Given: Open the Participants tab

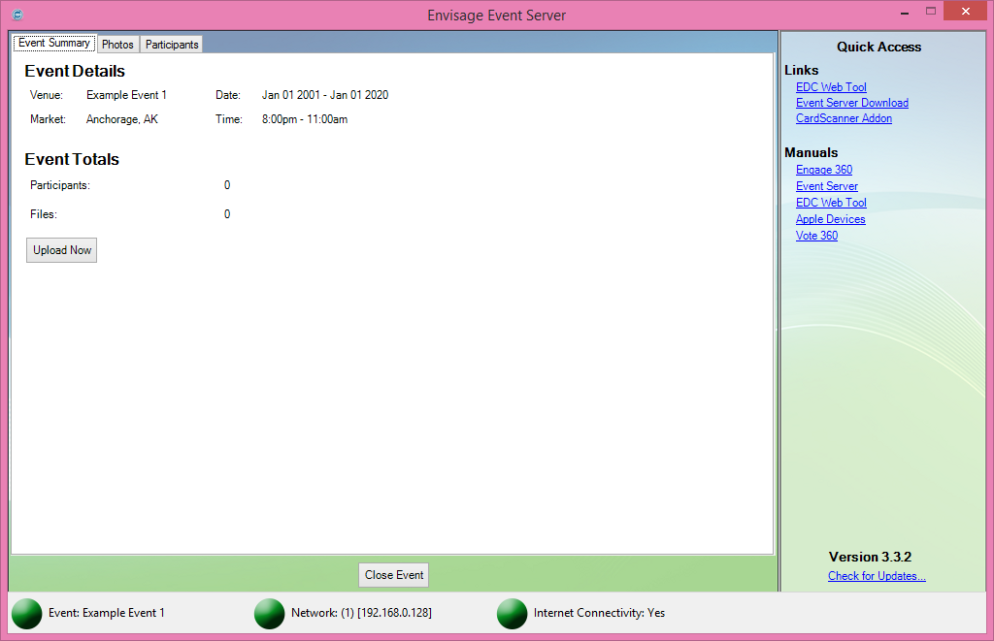Looking at the screenshot, I should pyautogui.click(x=172, y=45).
